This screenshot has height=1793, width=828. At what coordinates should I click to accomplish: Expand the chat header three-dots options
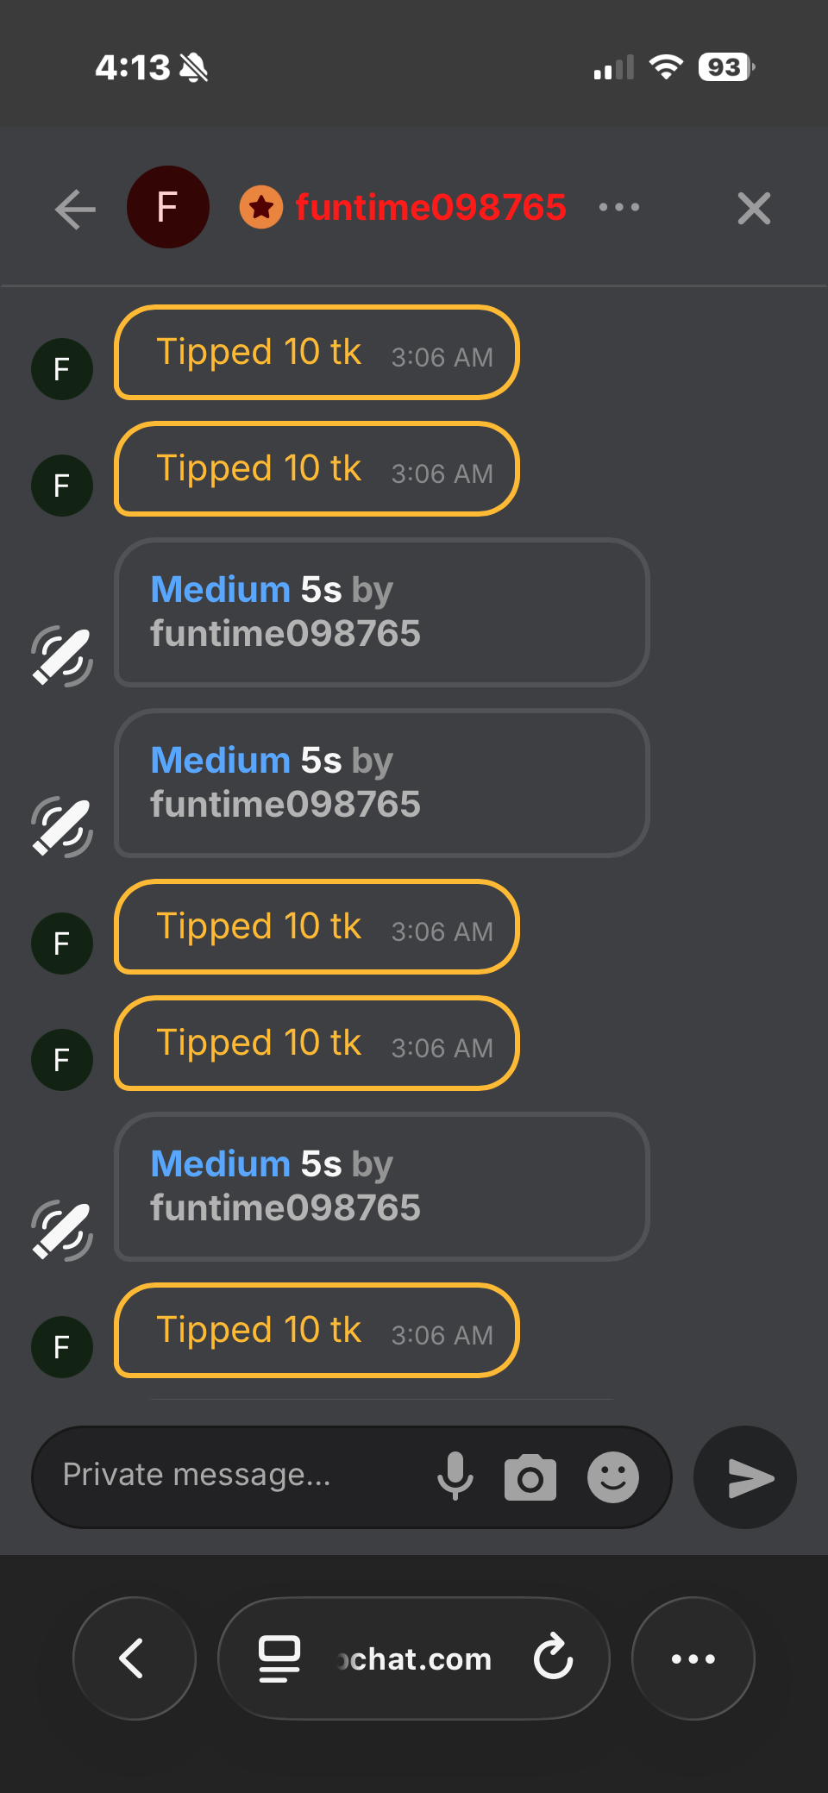(619, 208)
